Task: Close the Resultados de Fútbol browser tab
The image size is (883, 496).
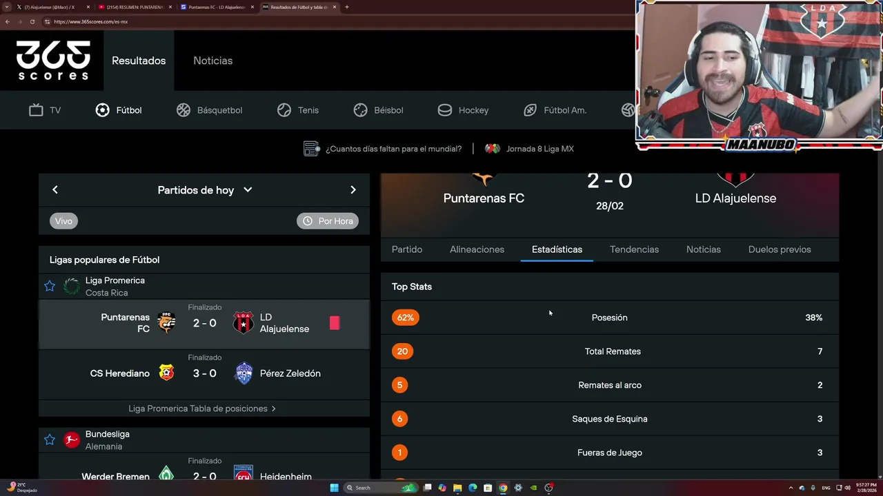Action: pyautogui.click(x=334, y=7)
